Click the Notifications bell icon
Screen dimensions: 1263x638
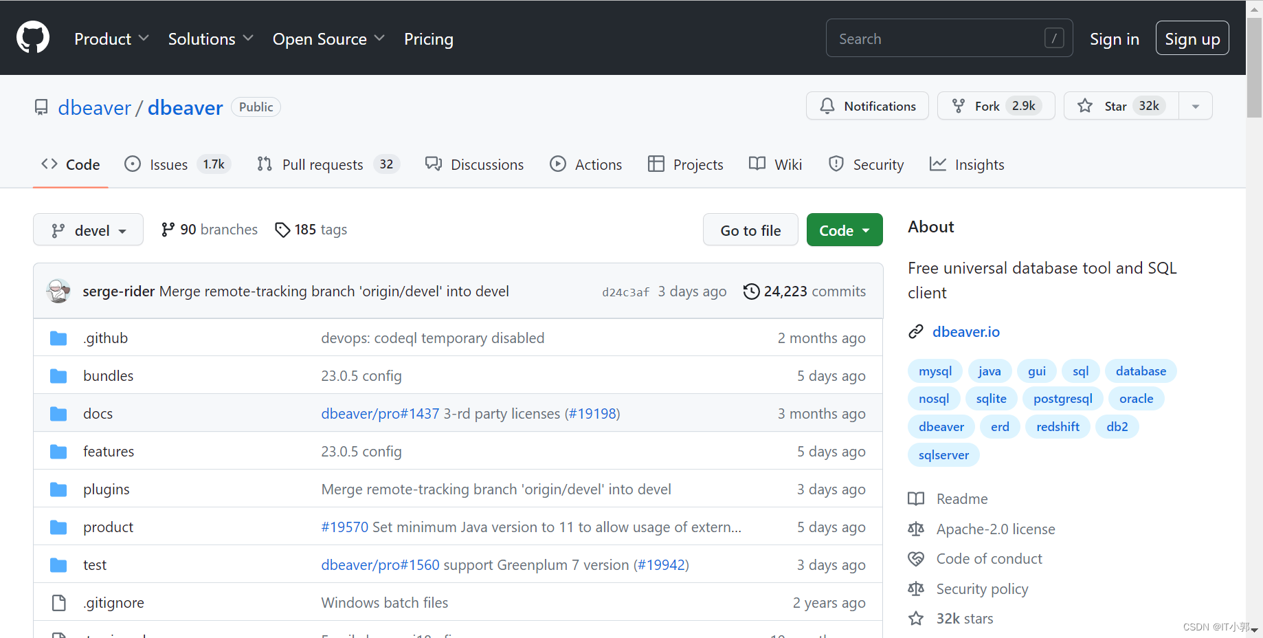coord(827,106)
